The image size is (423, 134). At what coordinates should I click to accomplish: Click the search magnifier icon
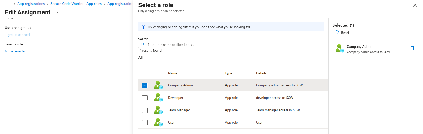coord(142,45)
